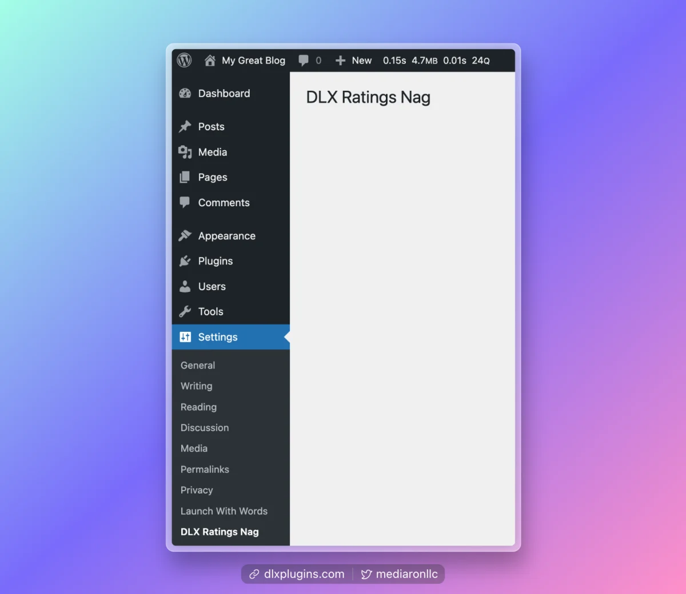This screenshot has width=686, height=594.
Task: Click the 4.7MB memory stat
Action: tap(425, 61)
